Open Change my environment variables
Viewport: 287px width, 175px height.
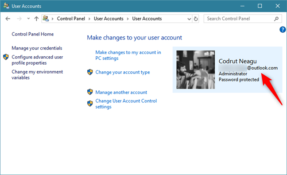[x=37, y=75]
